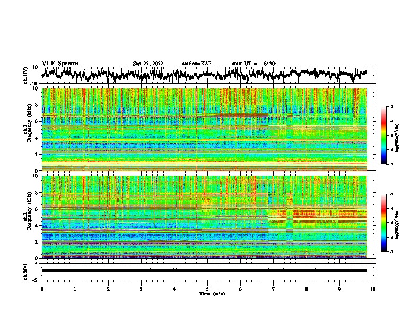Click time-axis tick label '8'
420x324 pixels.
pos(307,289)
